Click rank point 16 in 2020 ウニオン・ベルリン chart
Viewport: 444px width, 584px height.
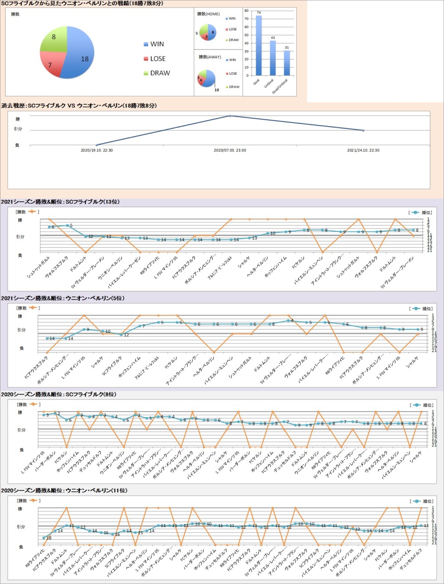112,534
